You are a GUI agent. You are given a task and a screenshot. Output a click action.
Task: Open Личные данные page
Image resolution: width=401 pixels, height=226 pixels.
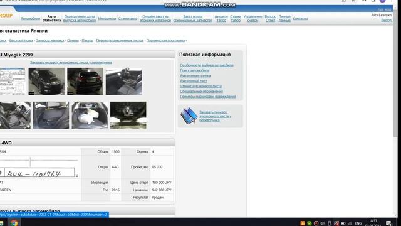[x=284, y=18]
